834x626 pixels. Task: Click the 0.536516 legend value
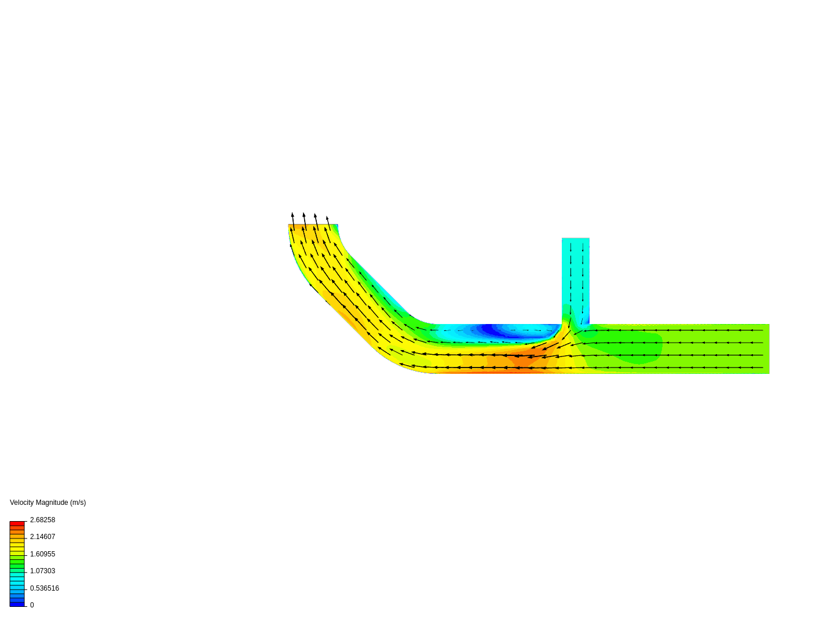coord(45,588)
